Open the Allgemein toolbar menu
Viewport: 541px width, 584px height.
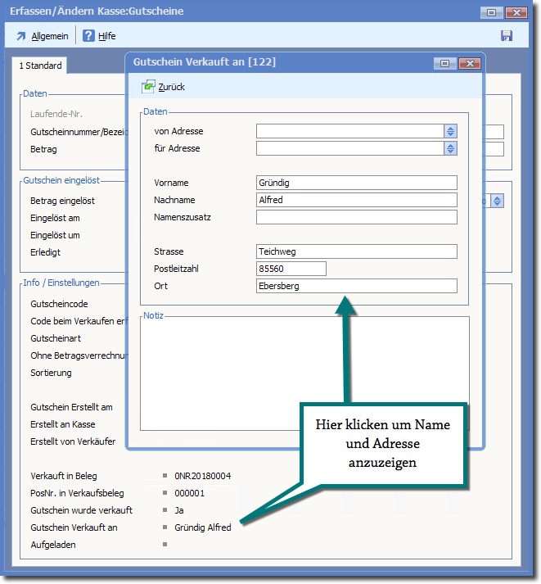point(43,36)
